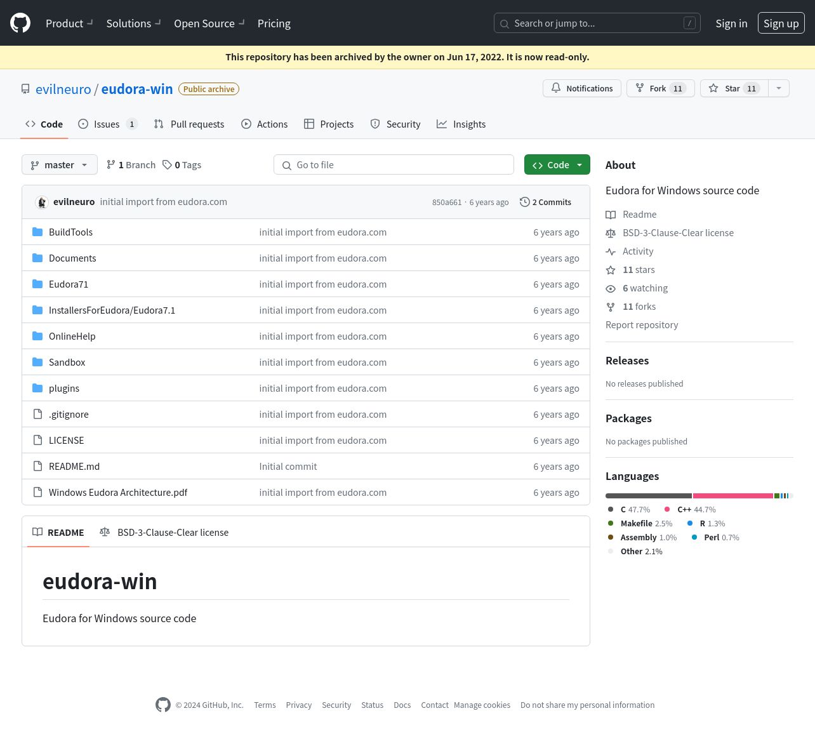Click the GitHub logo in header
Image resolution: width=815 pixels, height=739 pixels.
coord(20,23)
